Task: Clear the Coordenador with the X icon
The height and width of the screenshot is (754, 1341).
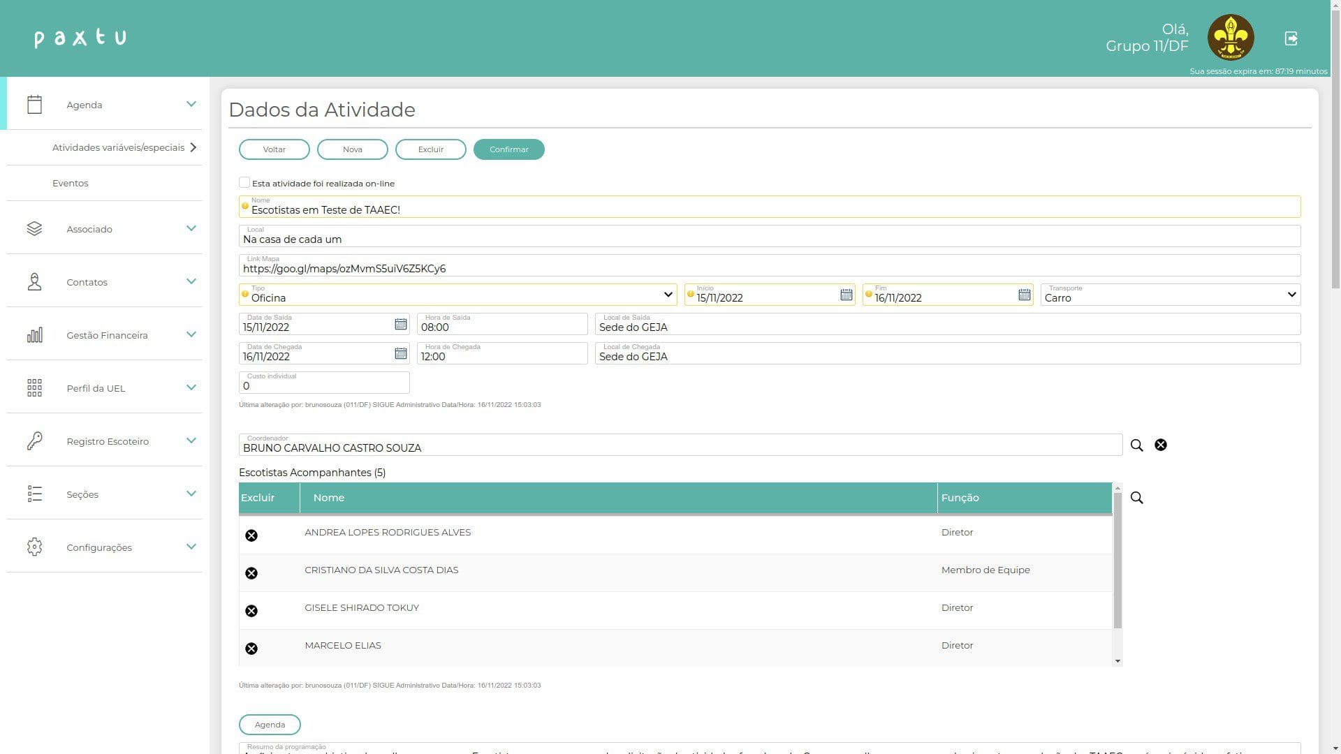Action: (x=1160, y=445)
